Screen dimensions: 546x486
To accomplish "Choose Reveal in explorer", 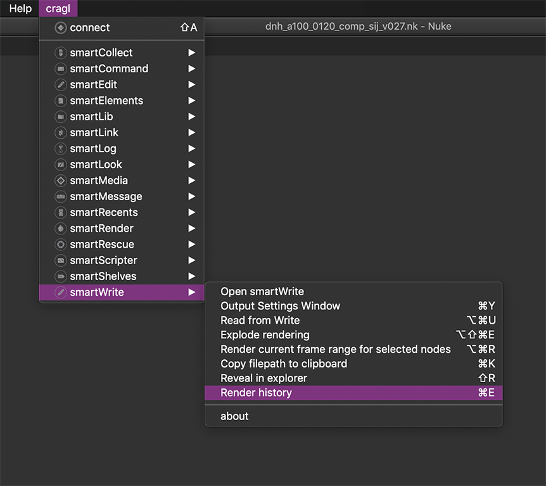I will coord(263,378).
